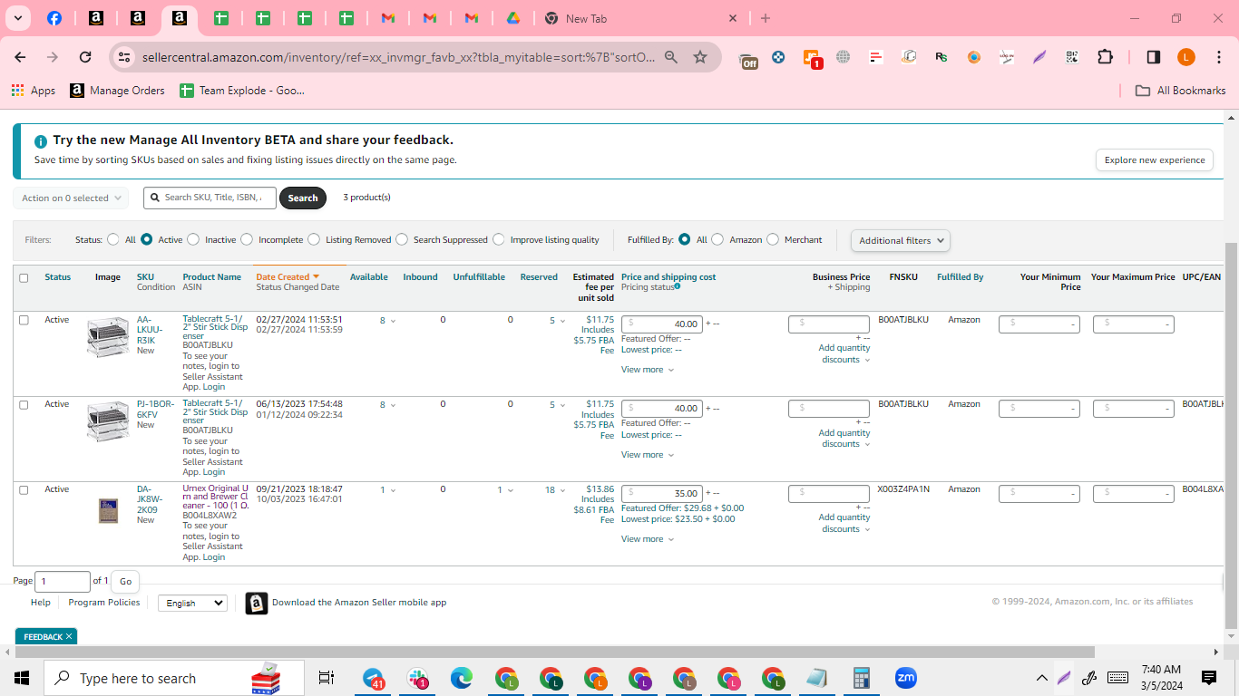Expand View more for SKU PJ-1BOR-6KFV

[648, 455]
